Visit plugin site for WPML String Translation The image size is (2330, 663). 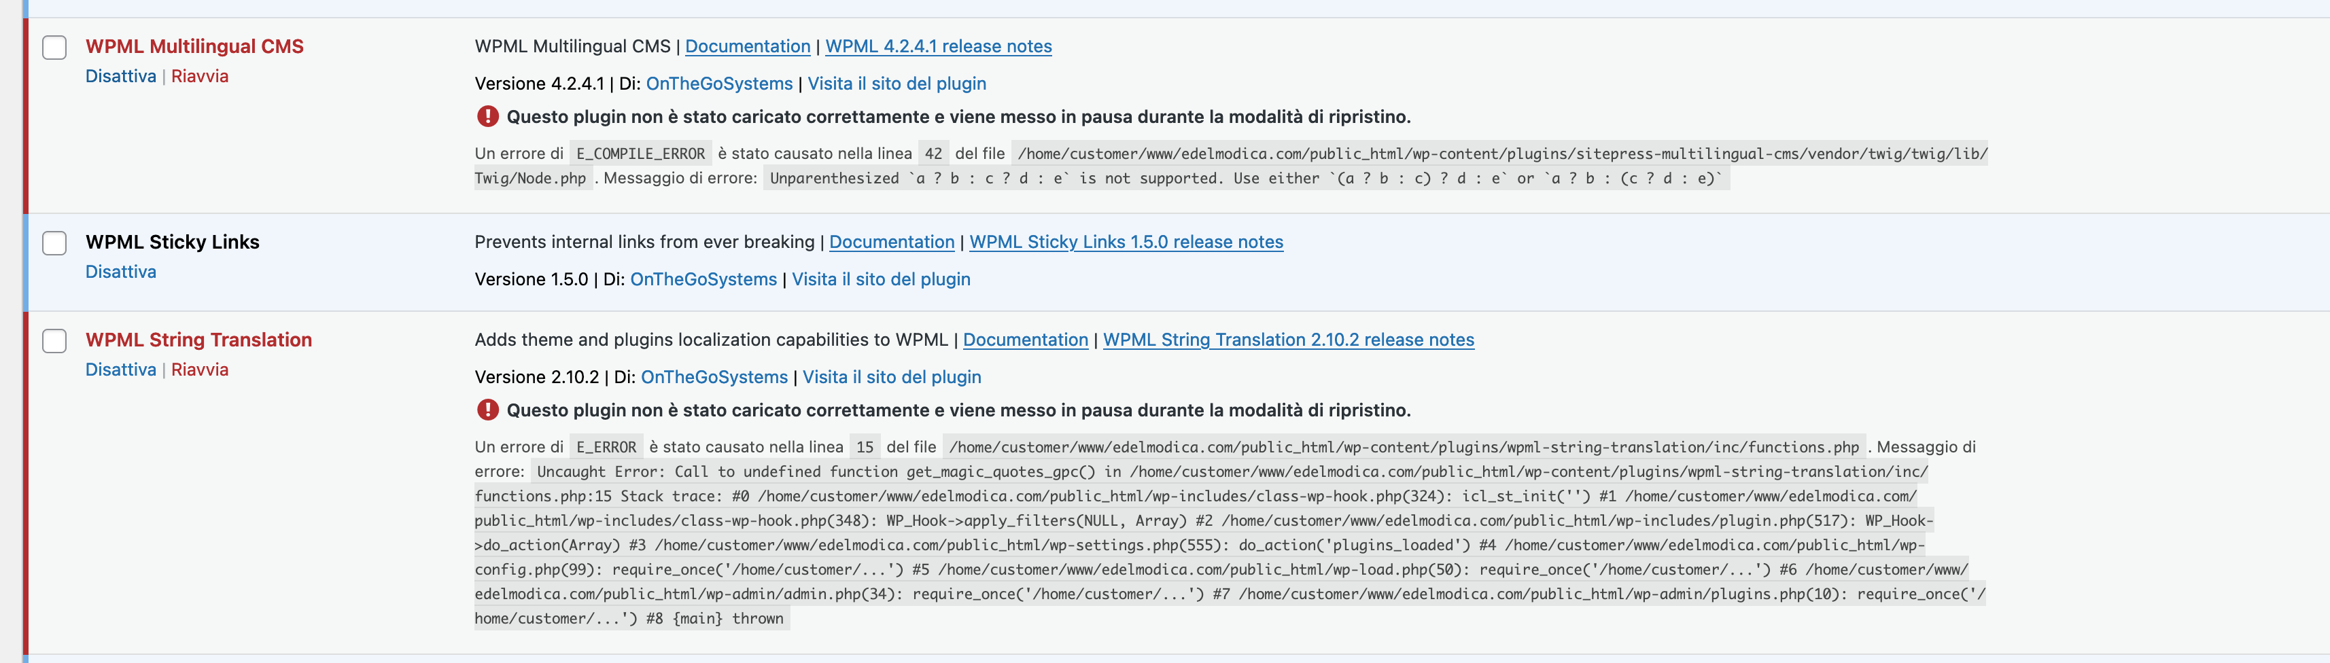click(x=892, y=376)
